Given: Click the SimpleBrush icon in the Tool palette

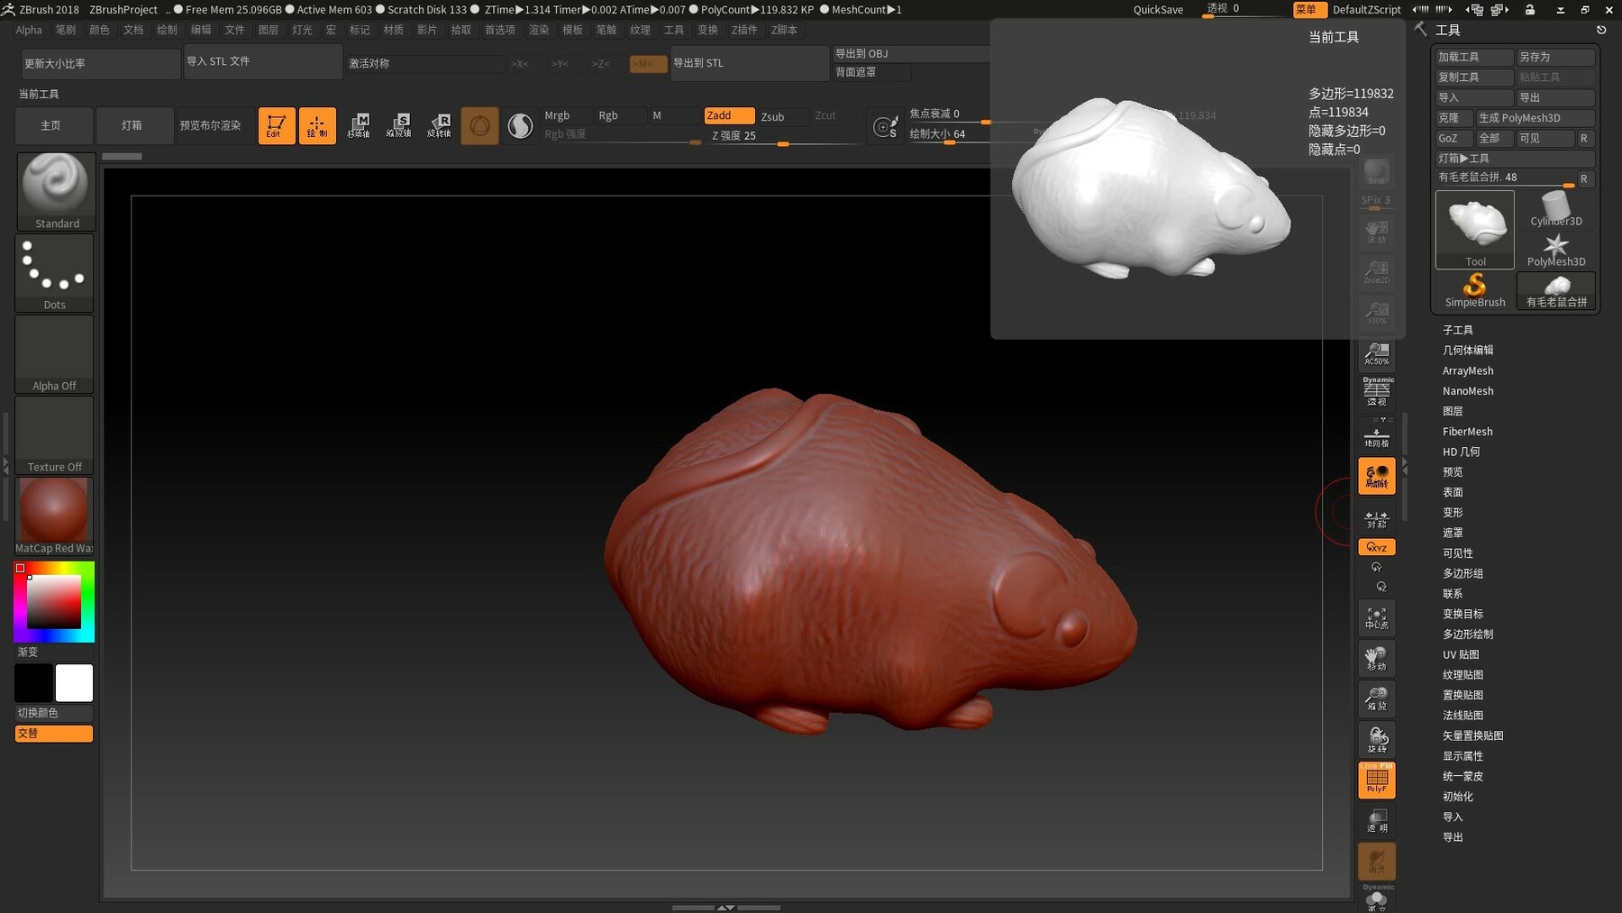Looking at the screenshot, I should click(1475, 287).
